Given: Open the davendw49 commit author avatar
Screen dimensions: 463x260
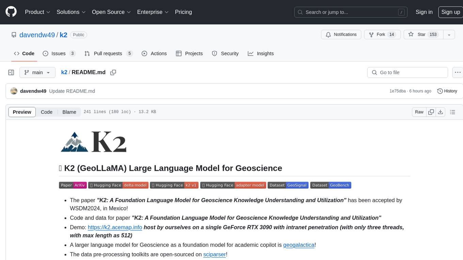Looking at the screenshot, I should click(x=14, y=91).
